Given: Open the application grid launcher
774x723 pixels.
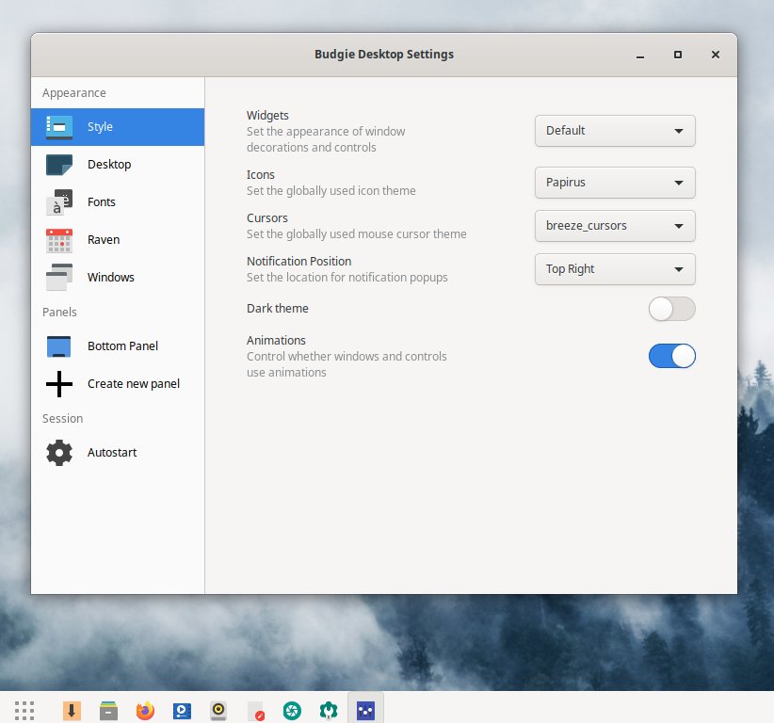Looking at the screenshot, I should (24, 710).
